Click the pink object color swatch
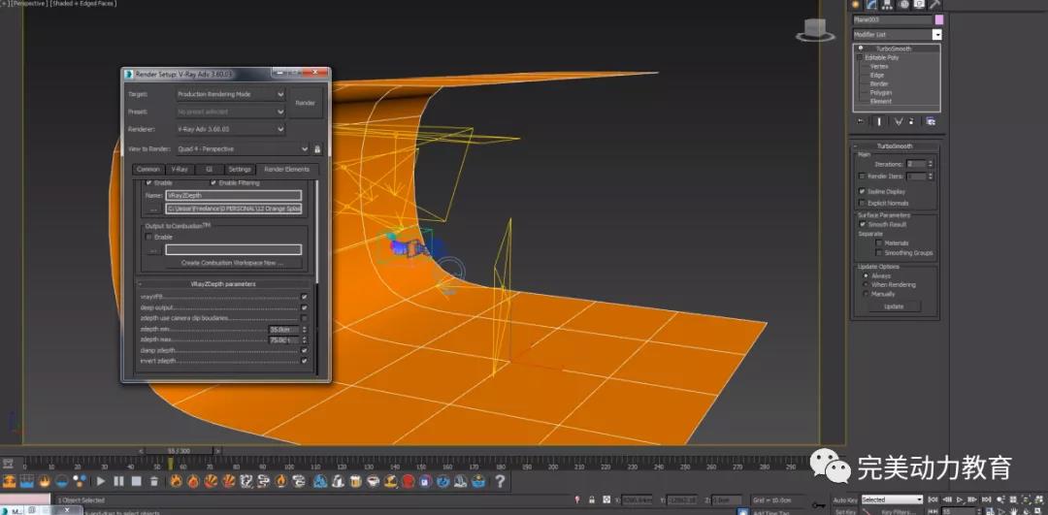1048x515 pixels. pyautogui.click(x=938, y=19)
